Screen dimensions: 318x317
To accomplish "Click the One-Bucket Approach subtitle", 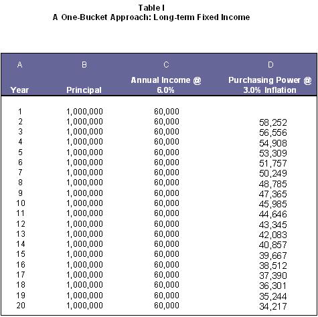I will point(151,17).
